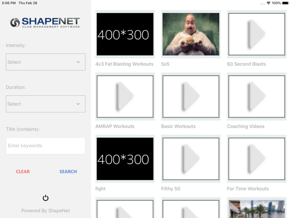Image resolution: width=291 pixels, height=218 pixels.
Task: Click the 'Duration:' label
Action: 16,87
